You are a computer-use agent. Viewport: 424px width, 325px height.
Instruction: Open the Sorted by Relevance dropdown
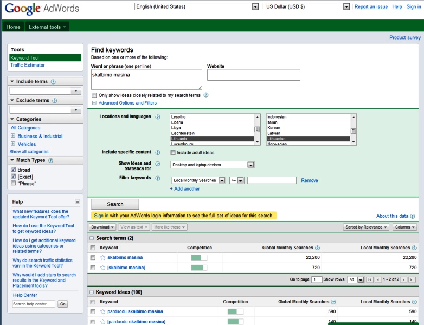pos(366,227)
